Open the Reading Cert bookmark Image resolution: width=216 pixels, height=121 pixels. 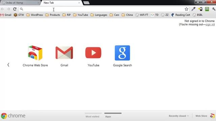point(181,15)
